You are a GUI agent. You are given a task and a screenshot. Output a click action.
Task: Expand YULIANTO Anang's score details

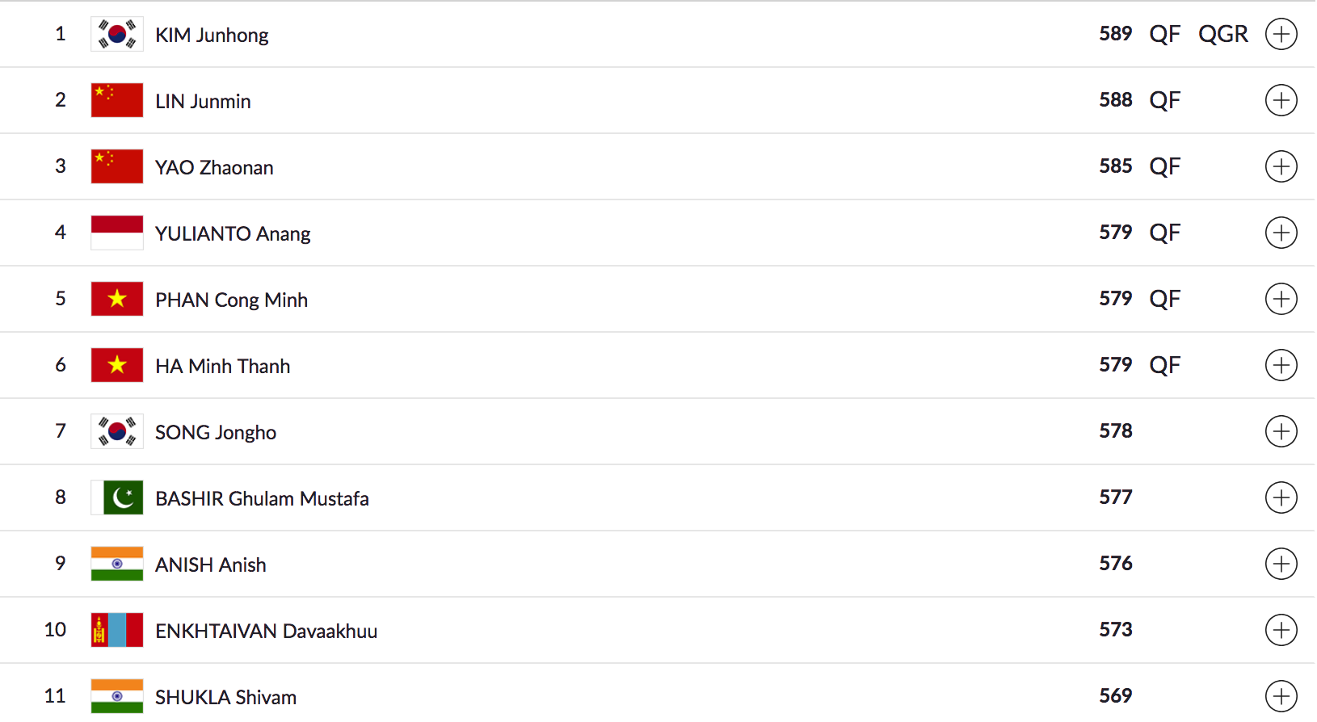click(1281, 233)
